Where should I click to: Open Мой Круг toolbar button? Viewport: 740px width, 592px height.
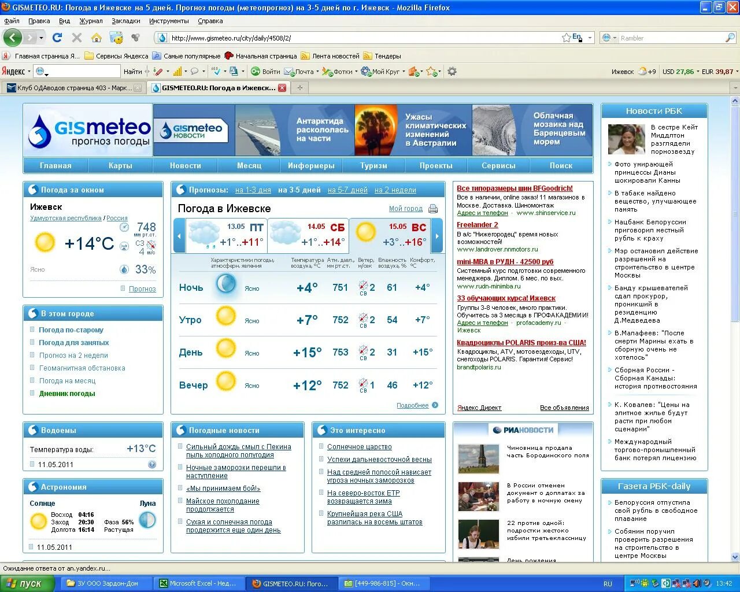coord(380,72)
